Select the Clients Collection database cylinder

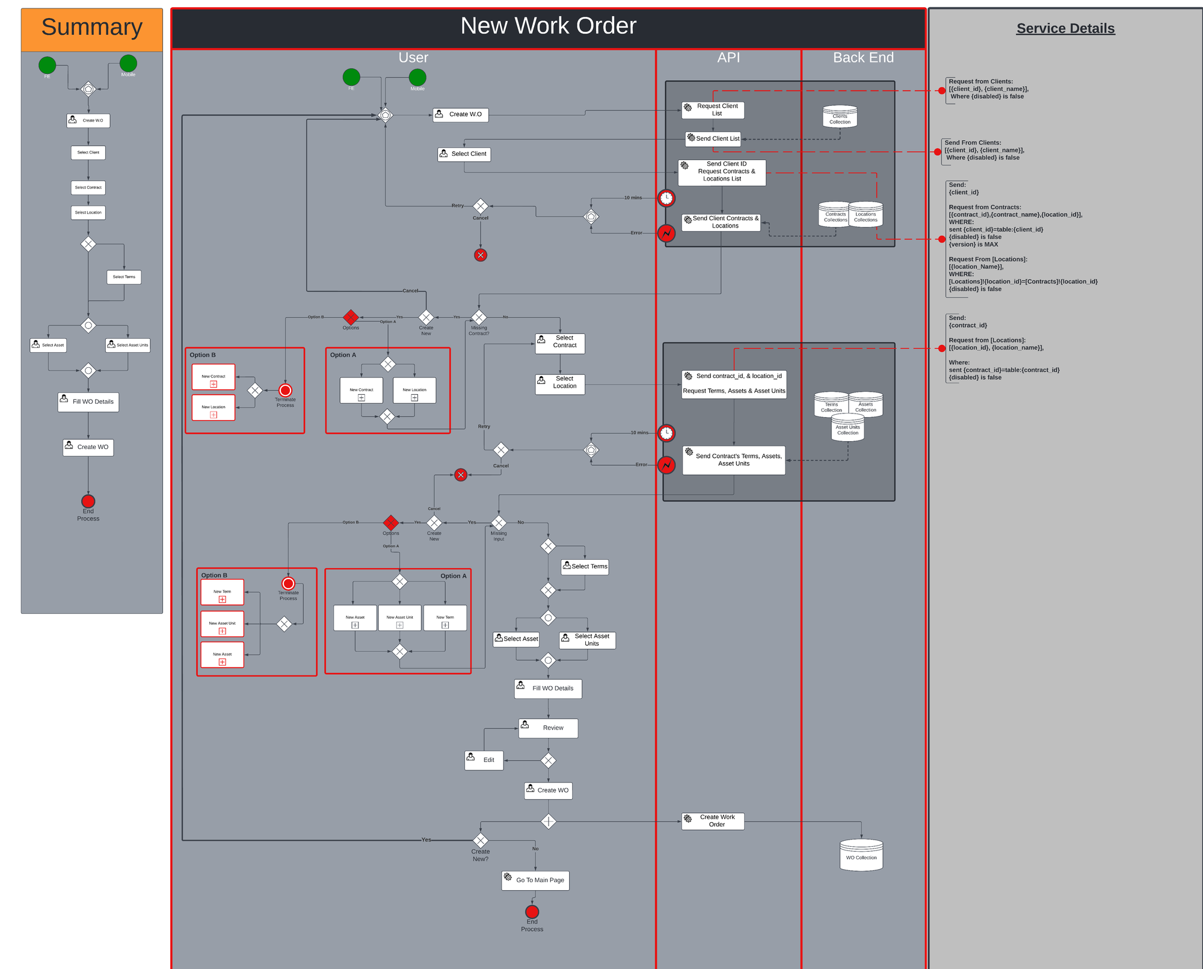[840, 117]
